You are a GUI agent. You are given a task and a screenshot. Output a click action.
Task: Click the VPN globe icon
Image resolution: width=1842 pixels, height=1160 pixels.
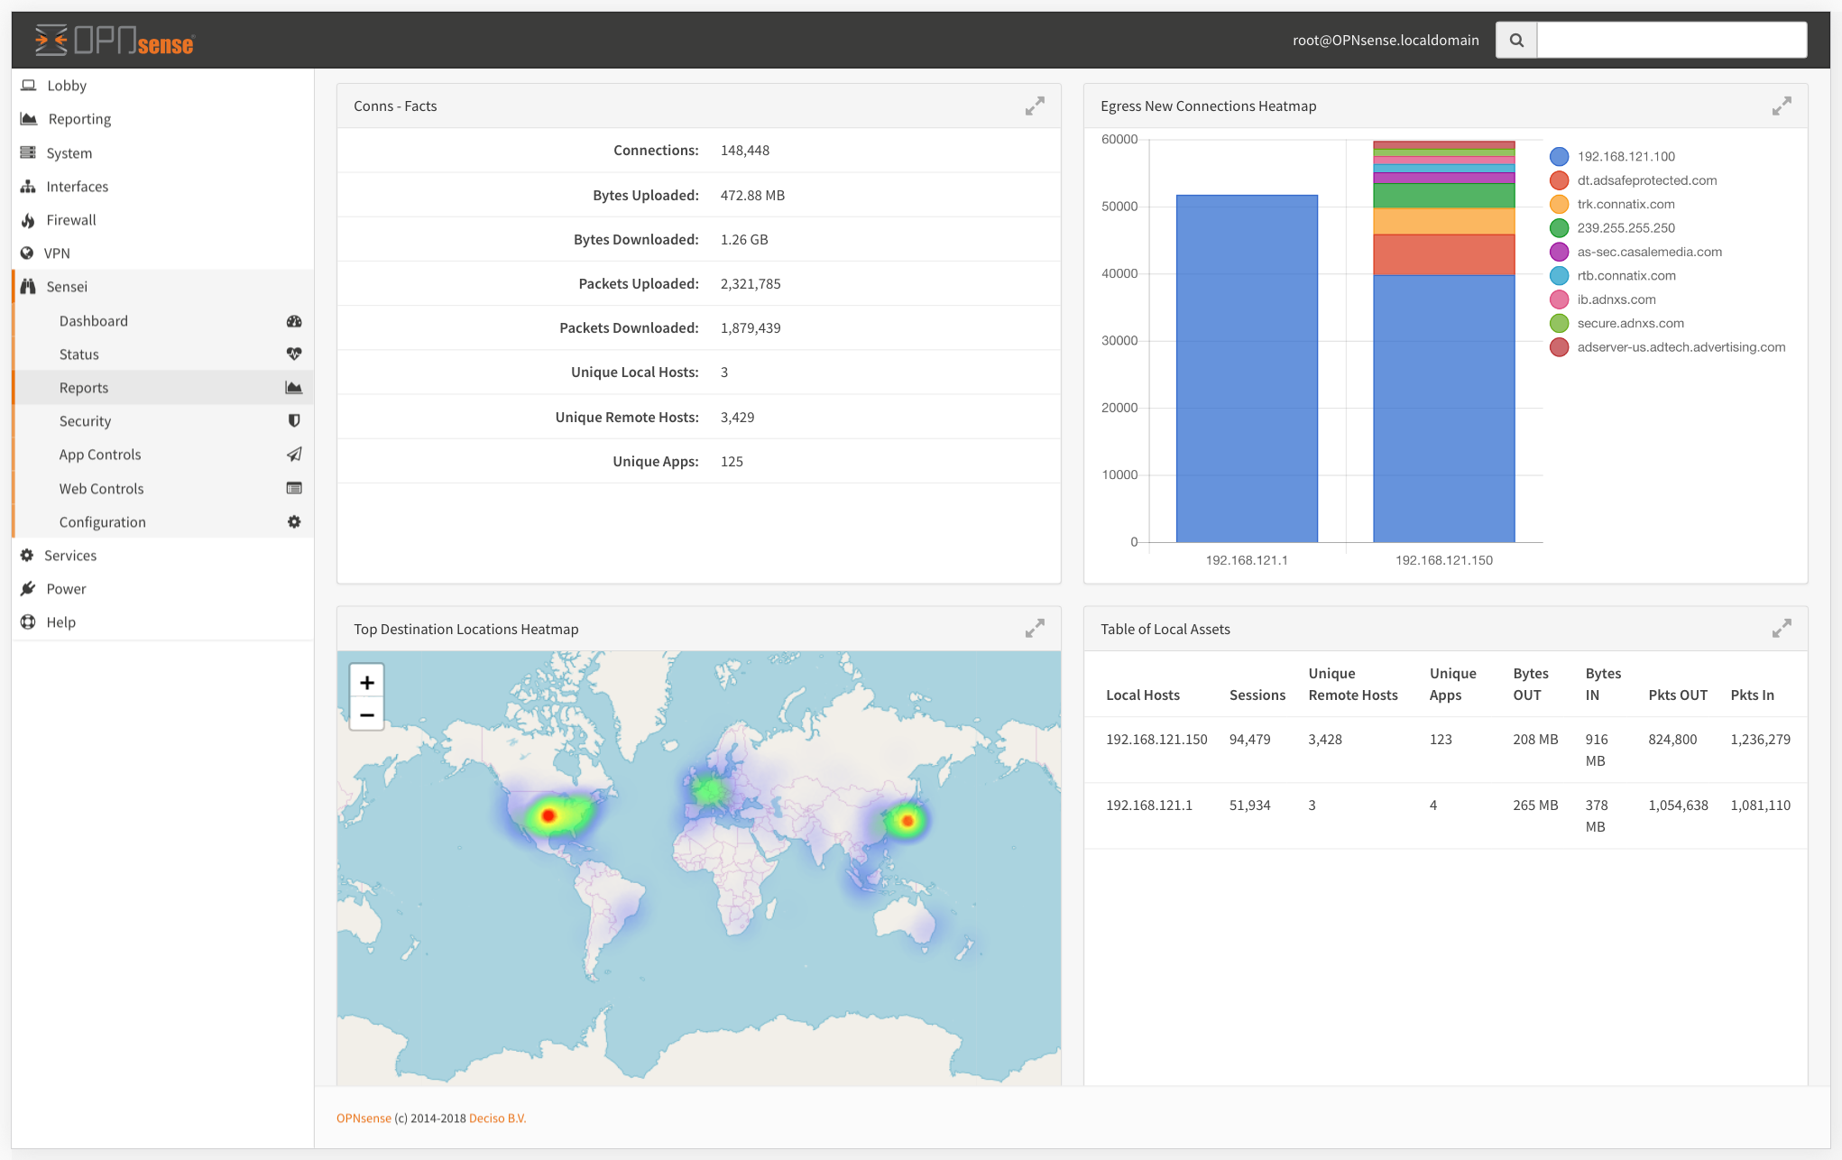28,253
